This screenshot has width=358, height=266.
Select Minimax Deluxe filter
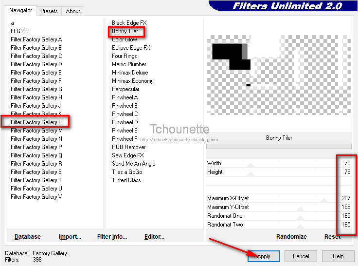tap(130, 73)
